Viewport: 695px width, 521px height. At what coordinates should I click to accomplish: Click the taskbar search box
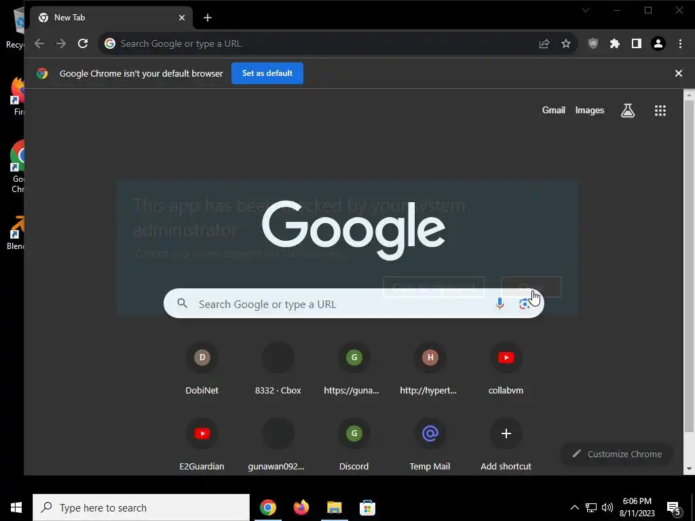point(141,507)
